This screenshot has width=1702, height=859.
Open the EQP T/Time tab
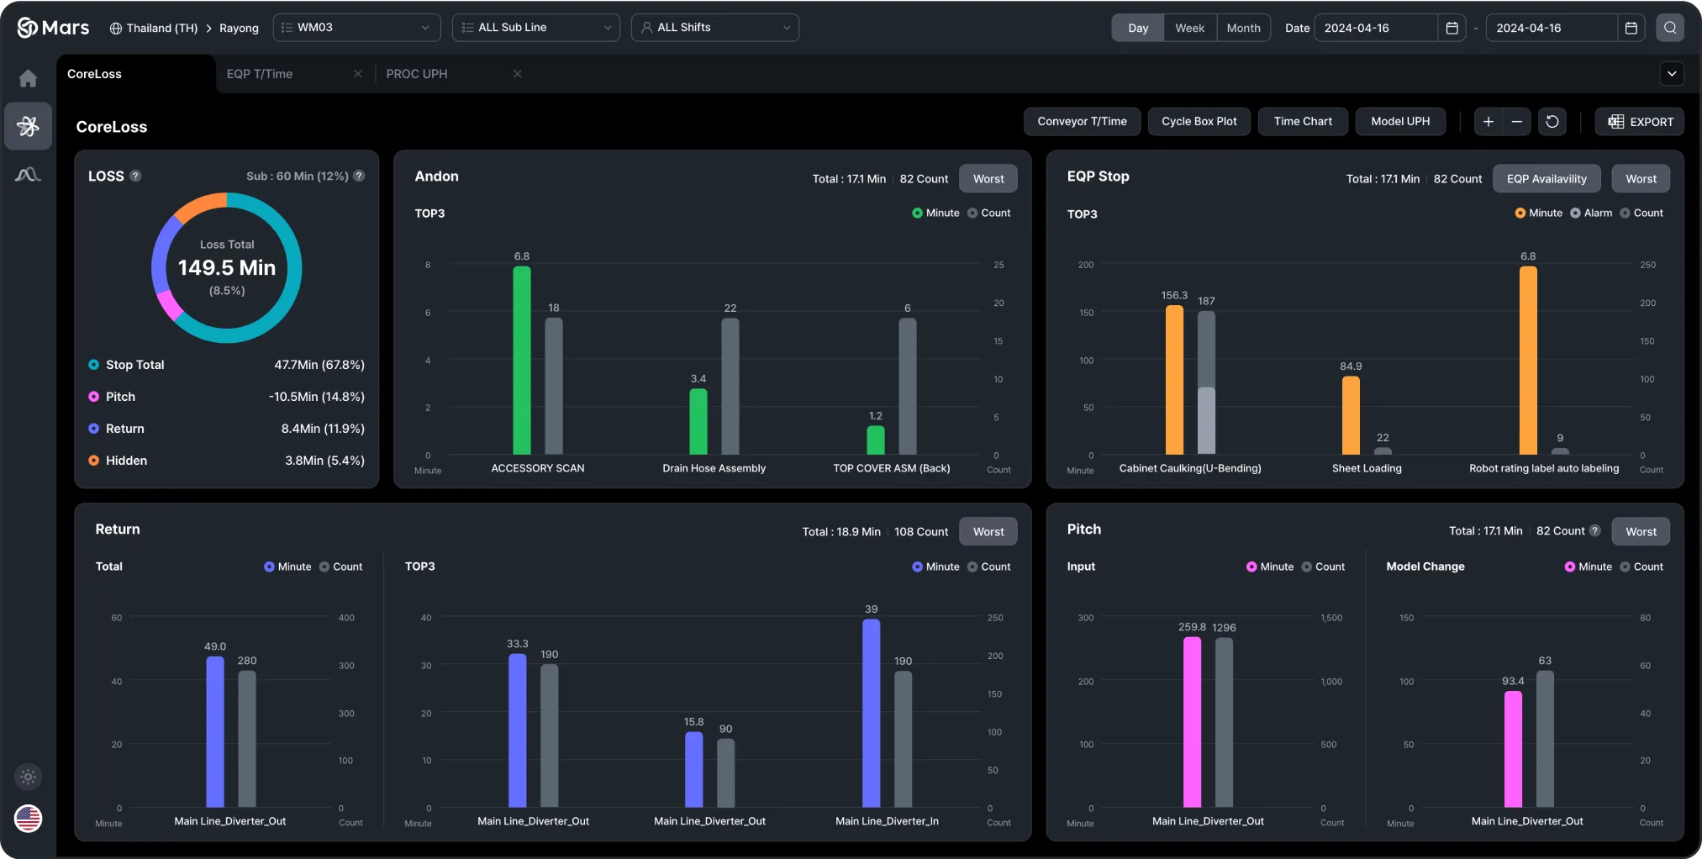(x=259, y=74)
